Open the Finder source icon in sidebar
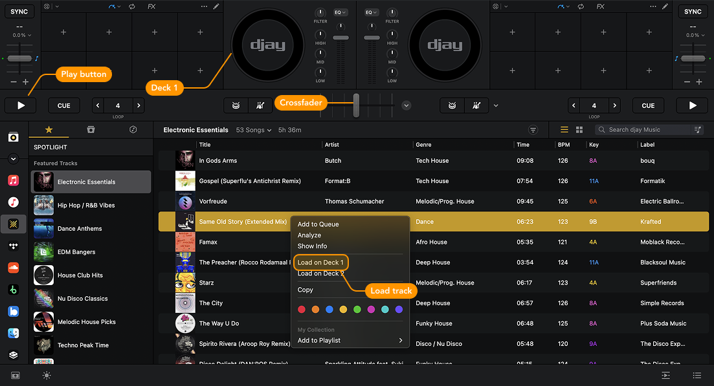The width and height of the screenshot is (714, 386). (13, 334)
